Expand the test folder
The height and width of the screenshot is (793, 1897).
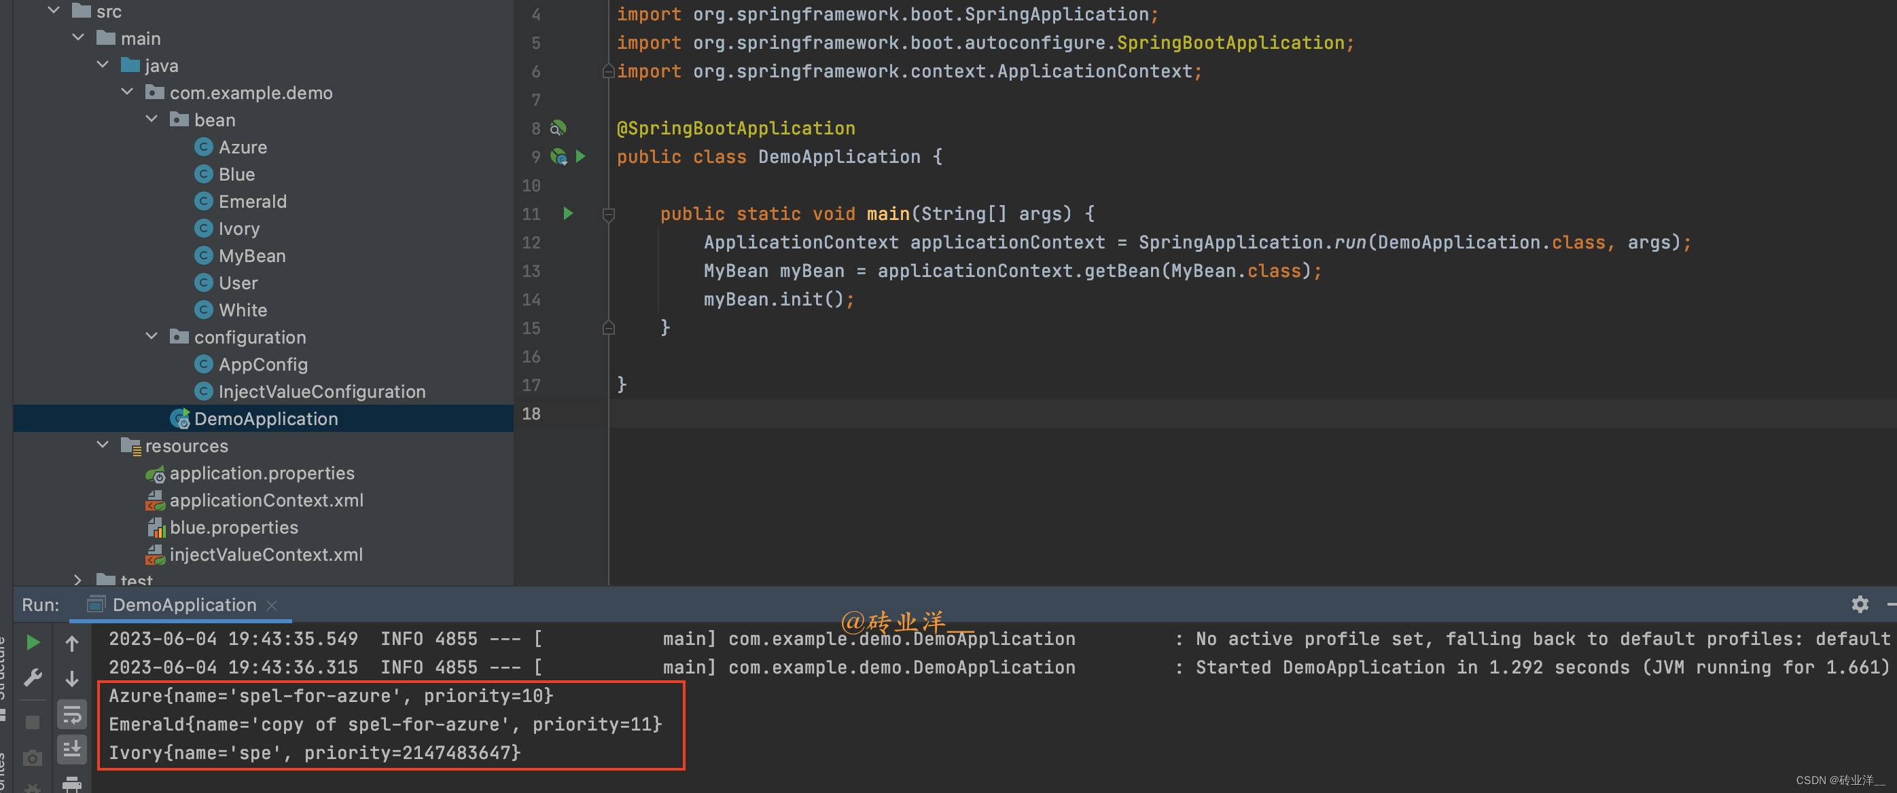point(78,580)
